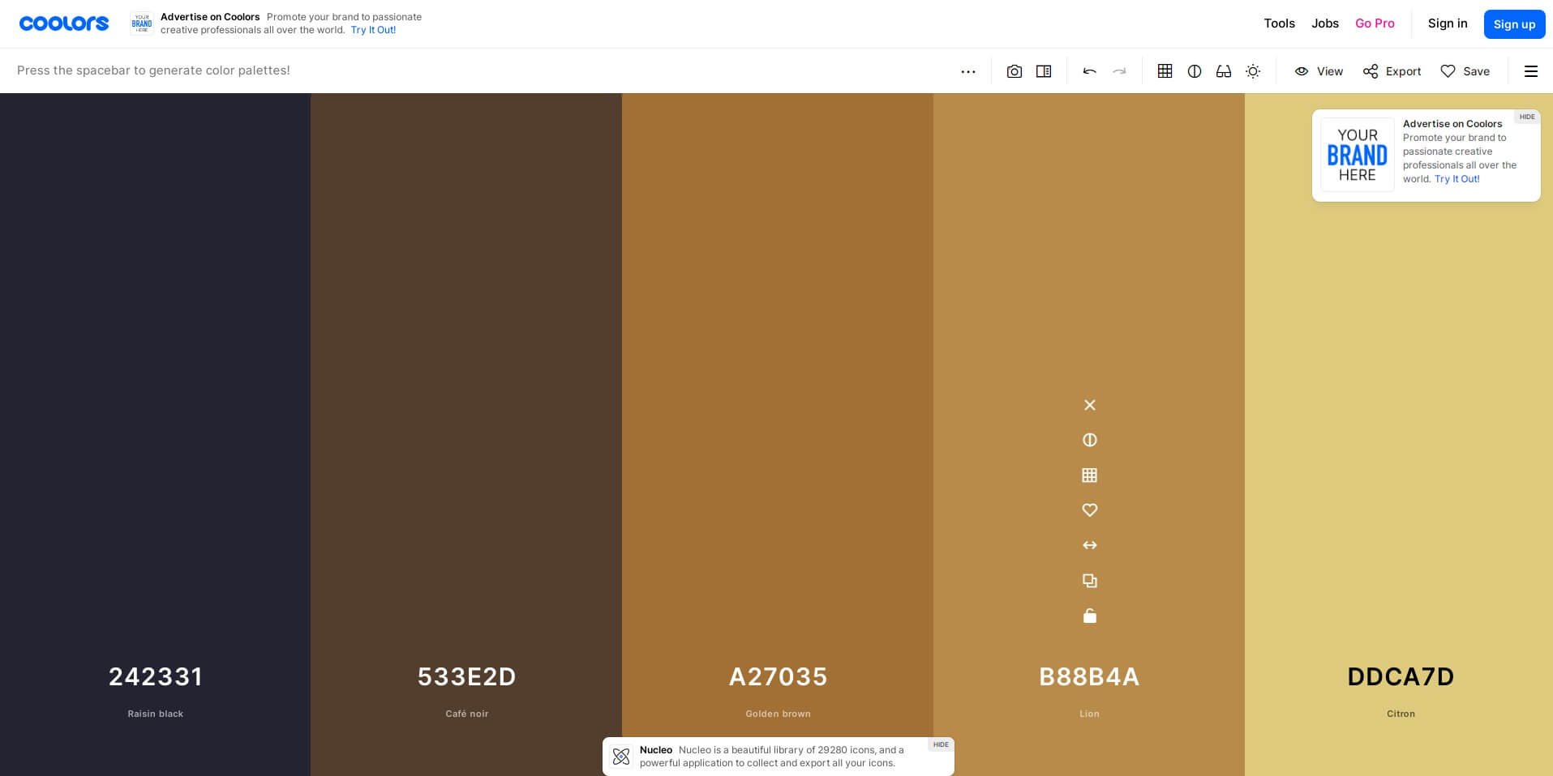This screenshot has width=1553, height=776.
Task: Lock the Lion color with the padlock icon
Action: (x=1089, y=616)
